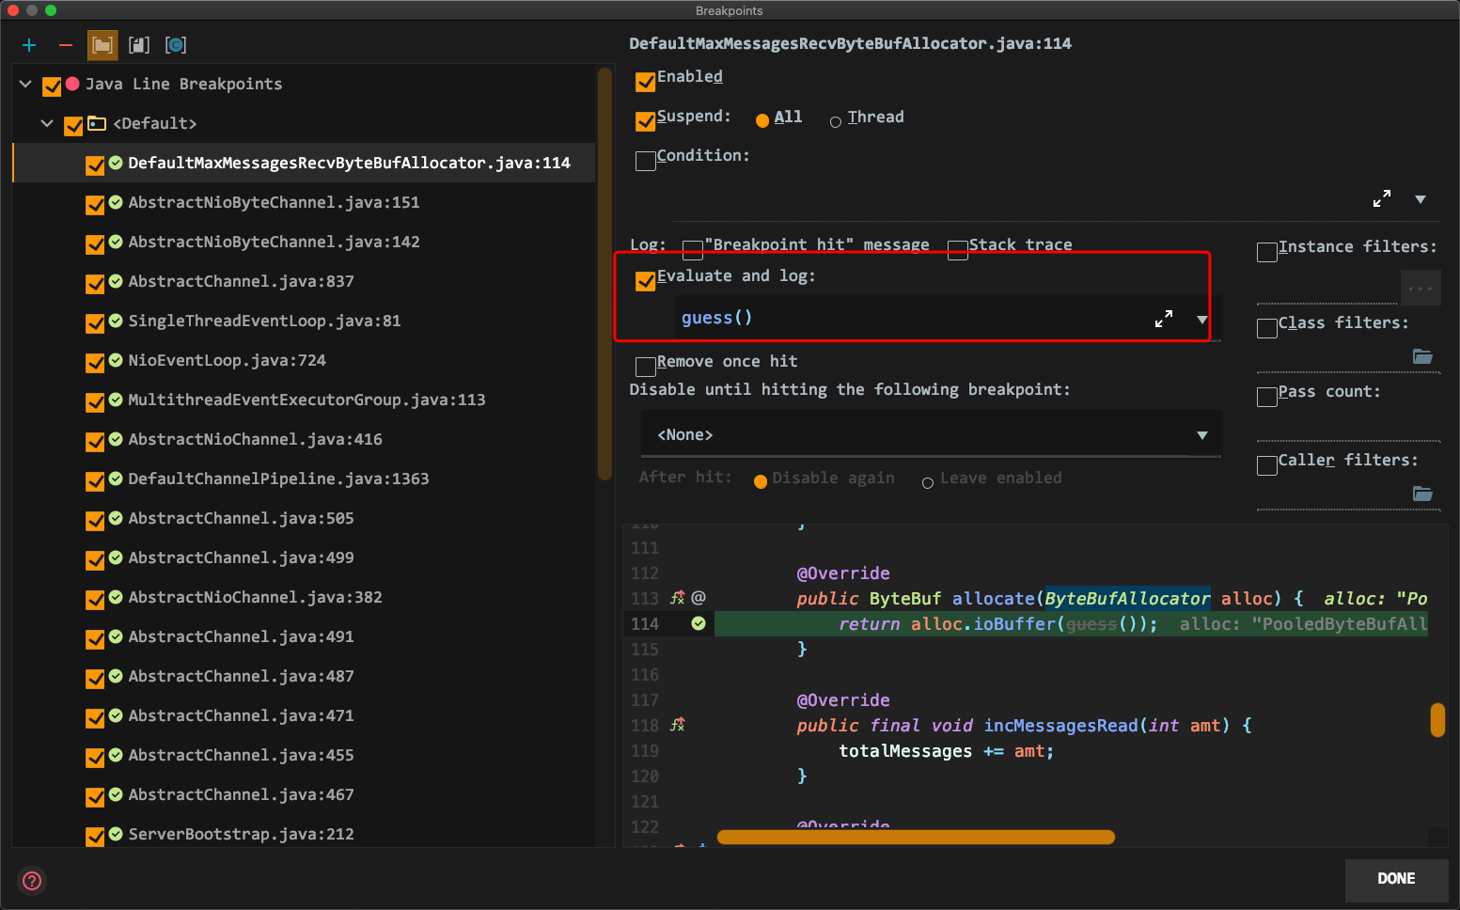Expand the guess() expression editor icon
The width and height of the screenshot is (1460, 910).
point(1164,319)
